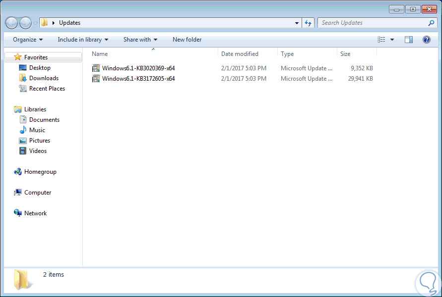Close the Updates window
This screenshot has height=297, width=442.
click(429, 9)
